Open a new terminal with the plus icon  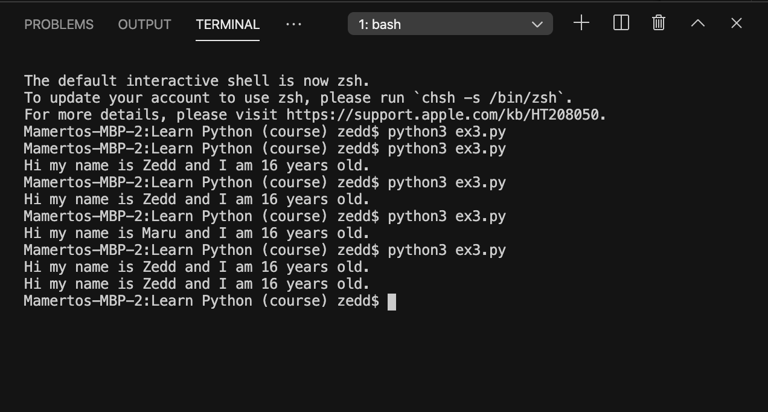point(581,23)
